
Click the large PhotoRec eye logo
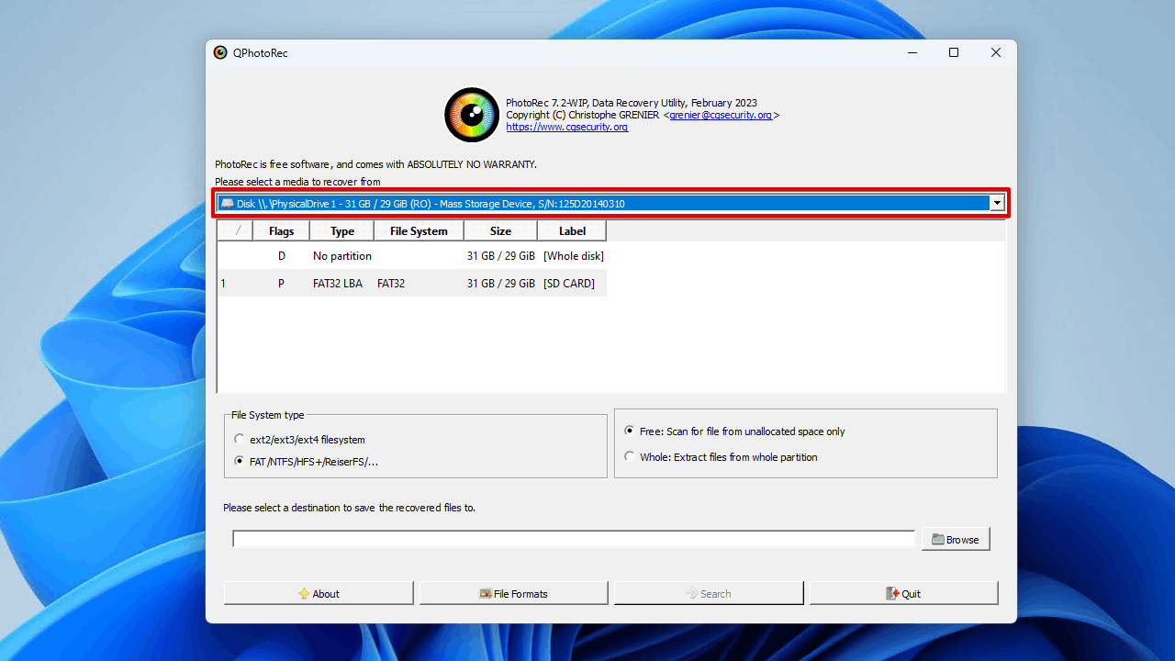click(472, 115)
